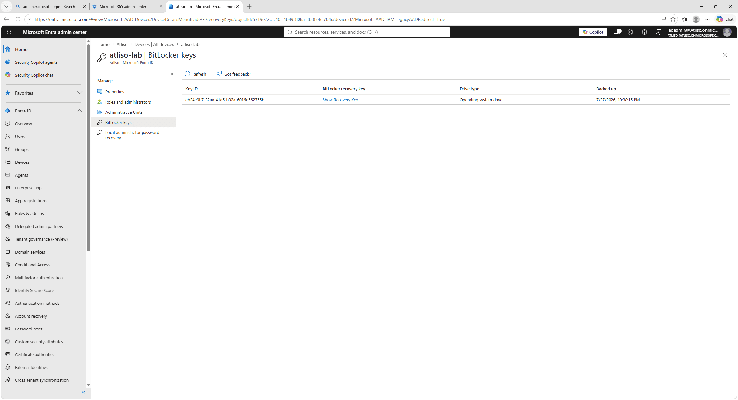Click the Certificate authorities icon

tap(8, 354)
